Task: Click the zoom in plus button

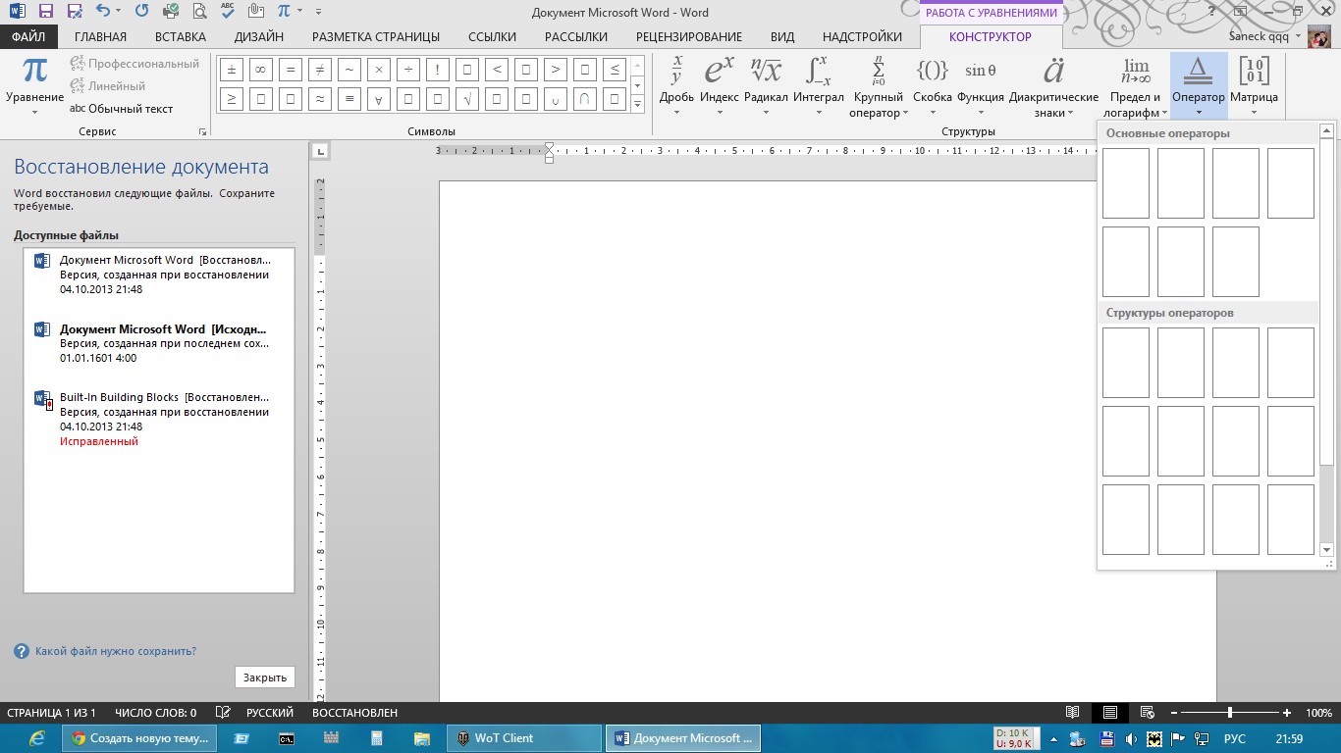Action: tap(1287, 713)
